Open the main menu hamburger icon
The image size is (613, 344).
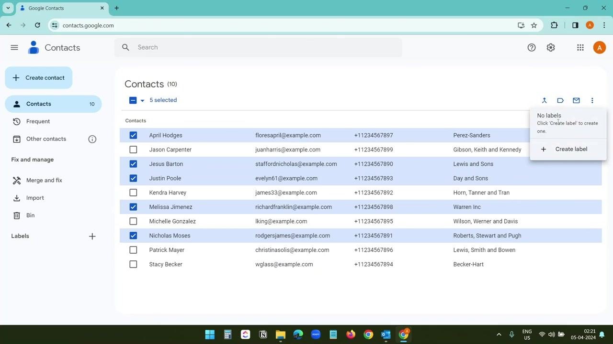(x=14, y=47)
